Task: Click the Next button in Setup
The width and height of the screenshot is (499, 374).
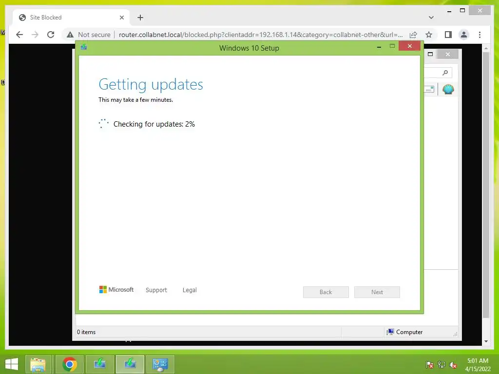Action: tap(377, 292)
